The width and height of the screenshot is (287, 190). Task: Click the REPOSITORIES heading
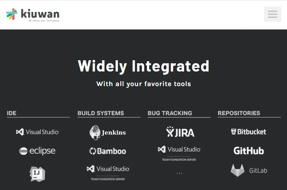[x=239, y=113]
